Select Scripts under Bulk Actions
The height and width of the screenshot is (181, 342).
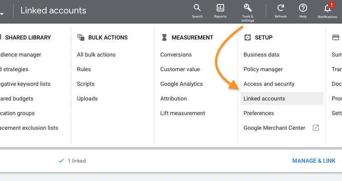(x=86, y=84)
